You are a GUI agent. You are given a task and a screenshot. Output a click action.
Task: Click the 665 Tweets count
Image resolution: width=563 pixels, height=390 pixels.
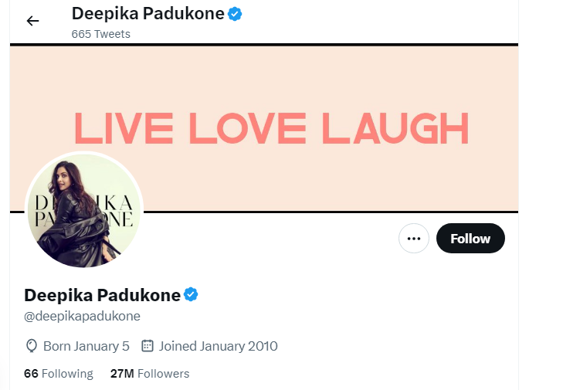point(100,34)
